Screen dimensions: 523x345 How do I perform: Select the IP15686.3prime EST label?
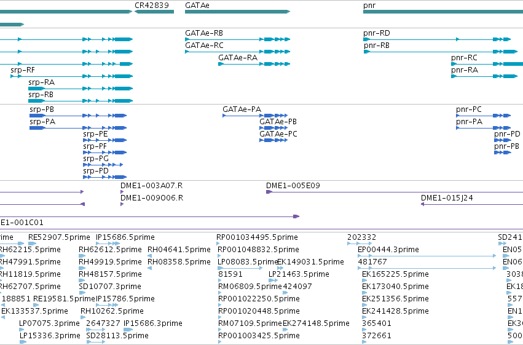pos(153,323)
